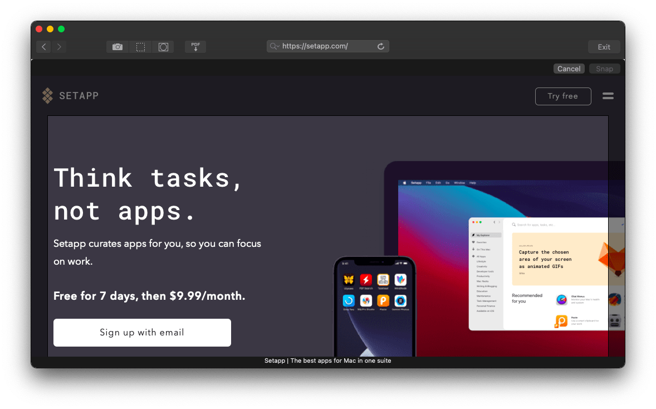Choose the dashed area-selection capture tool

(140, 47)
